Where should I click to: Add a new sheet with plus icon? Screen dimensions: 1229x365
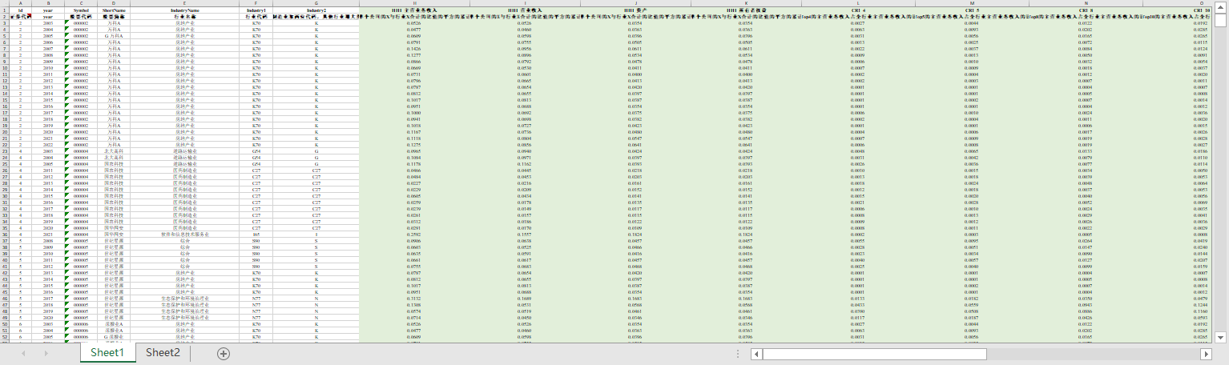224,353
